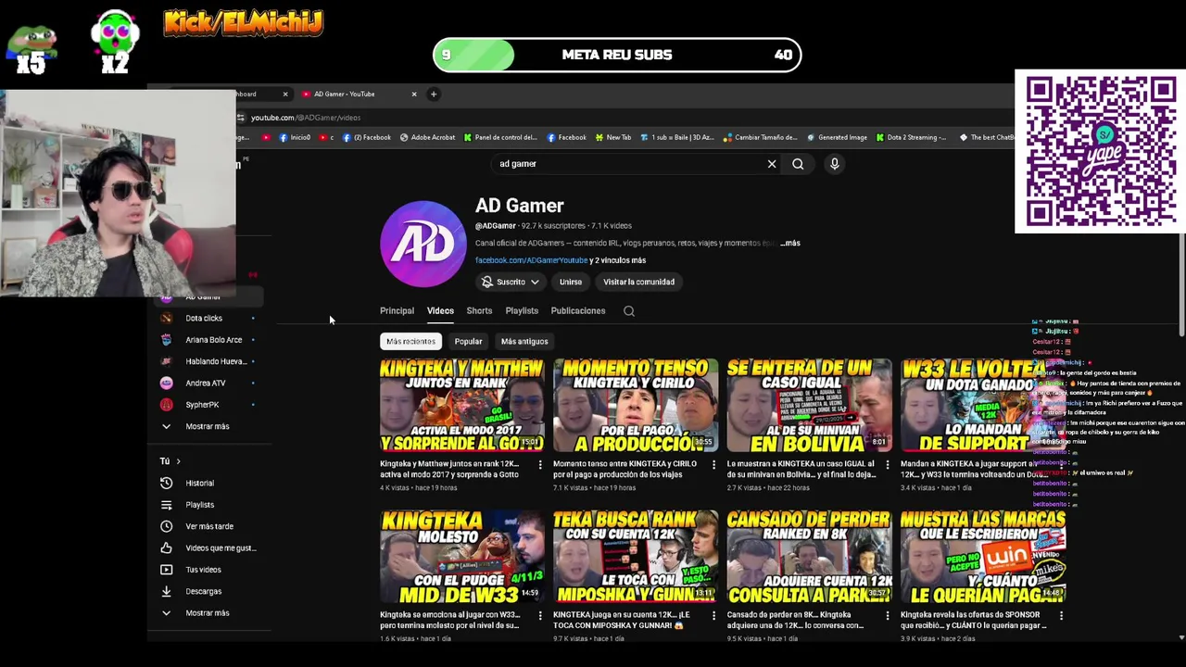Click Visitar la comunidad button

click(x=638, y=282)
